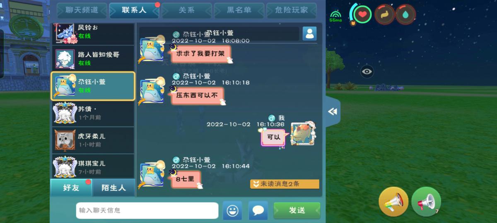
Task: Check the blue water drop thirst indicator
Action: [405, 14]
